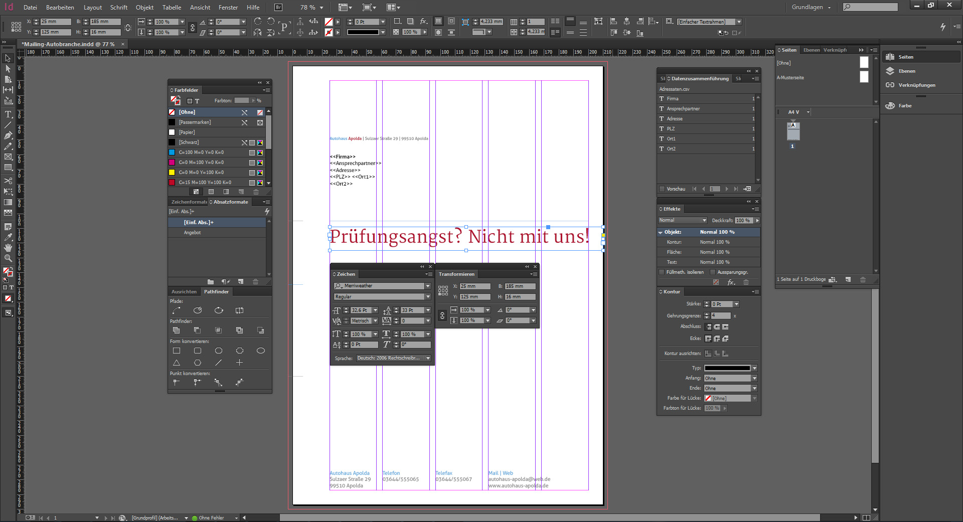Expand the Anfang stroke start dropdown
Screen dimensions: 963x522
[x=754, y=378]
